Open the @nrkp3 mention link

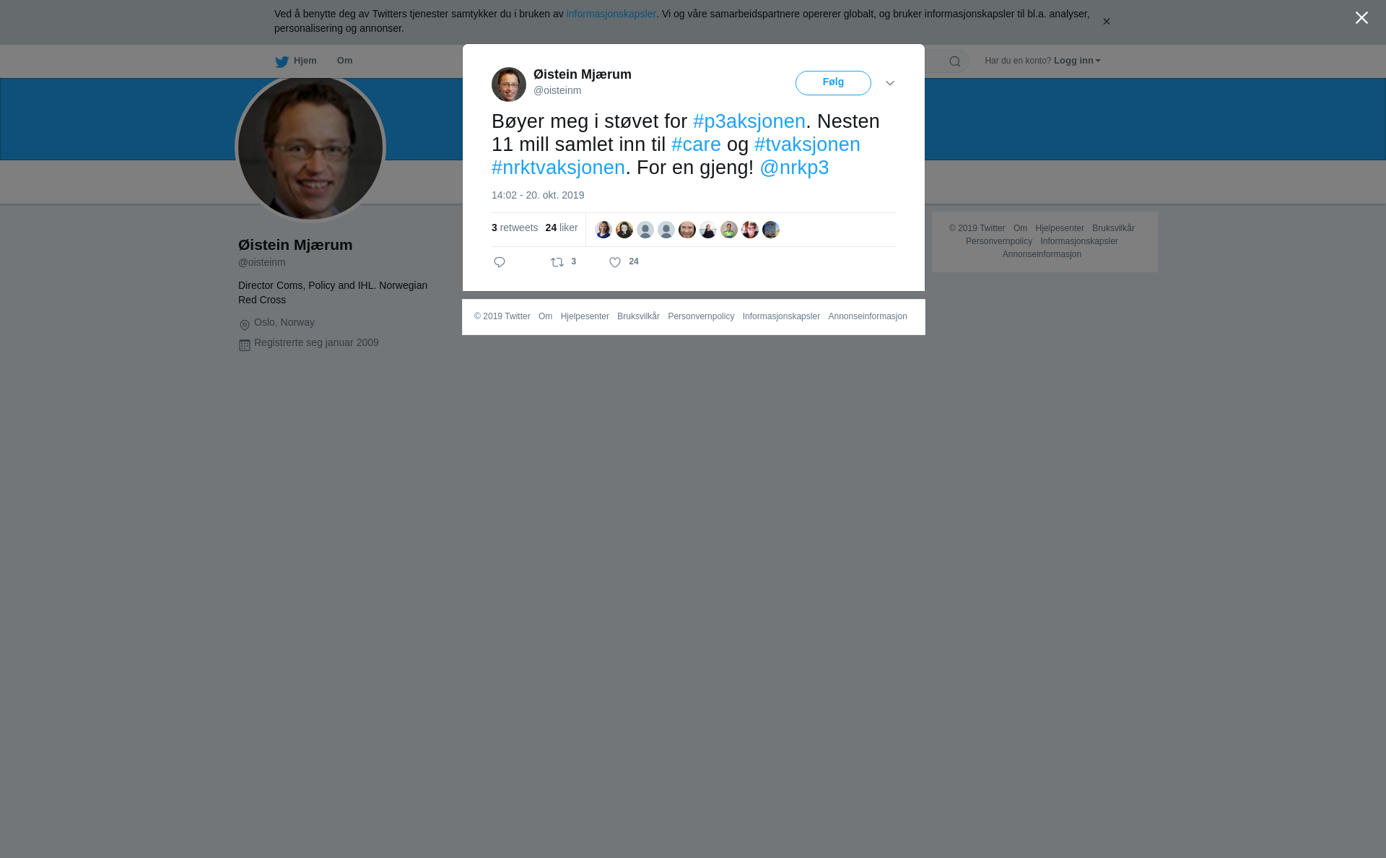tap(794, 168)
